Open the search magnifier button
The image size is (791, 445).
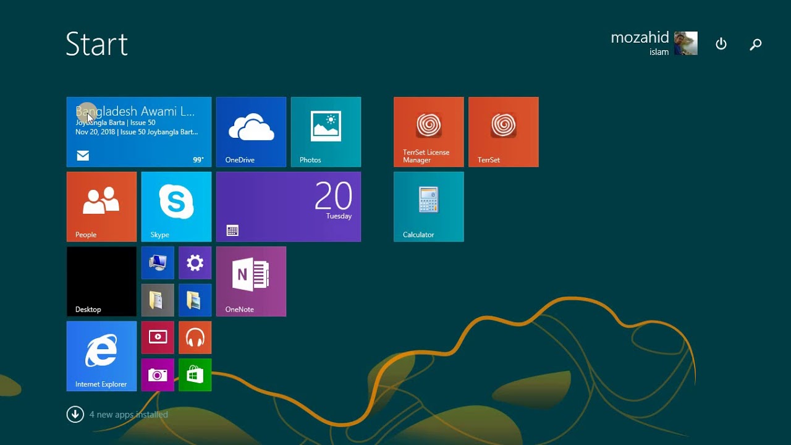[755, 44]
